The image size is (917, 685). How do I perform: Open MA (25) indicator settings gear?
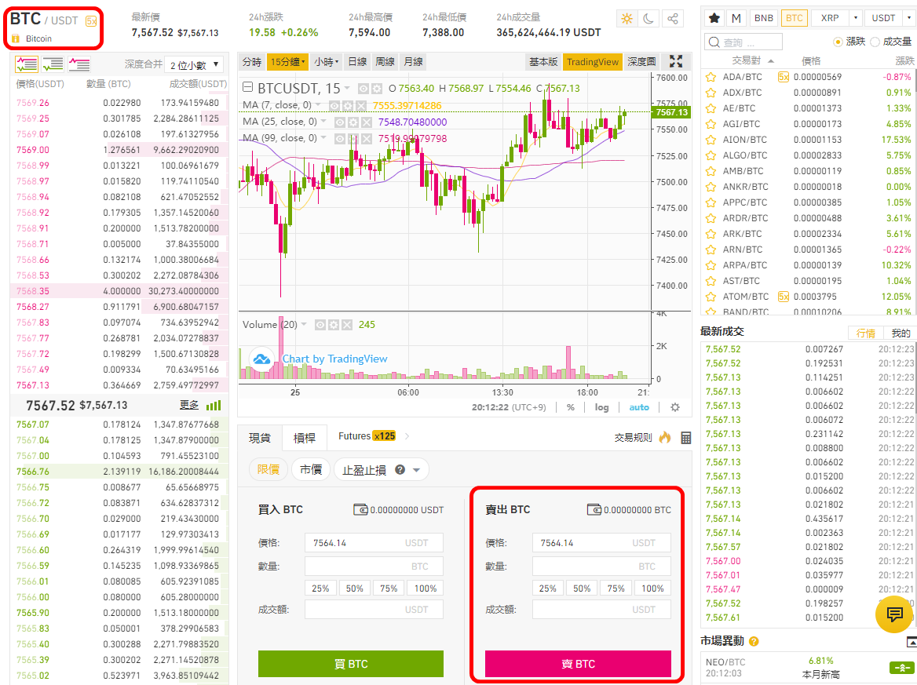point(353,122)
